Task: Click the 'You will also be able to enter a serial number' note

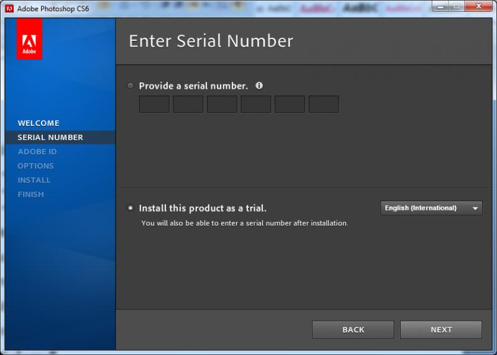Action: click(244, 223)
